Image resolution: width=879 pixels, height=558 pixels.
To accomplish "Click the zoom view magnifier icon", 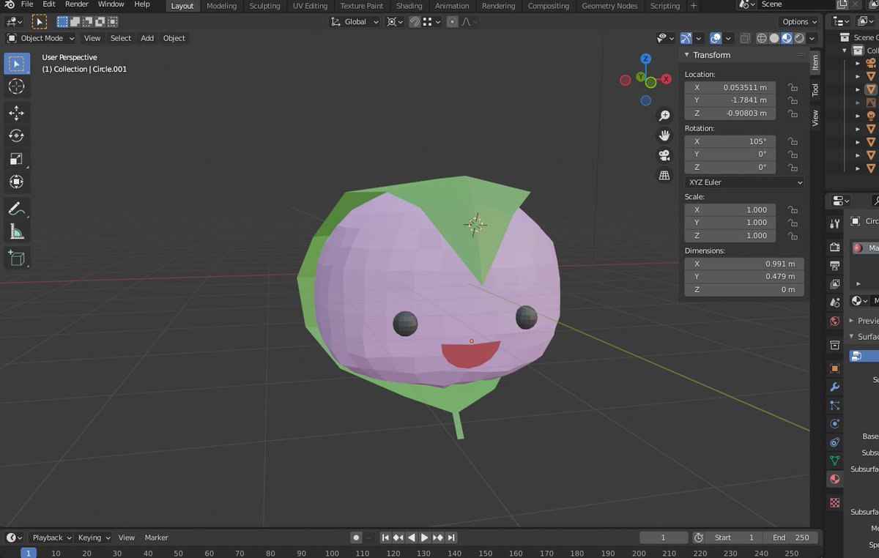I will 664,116.
